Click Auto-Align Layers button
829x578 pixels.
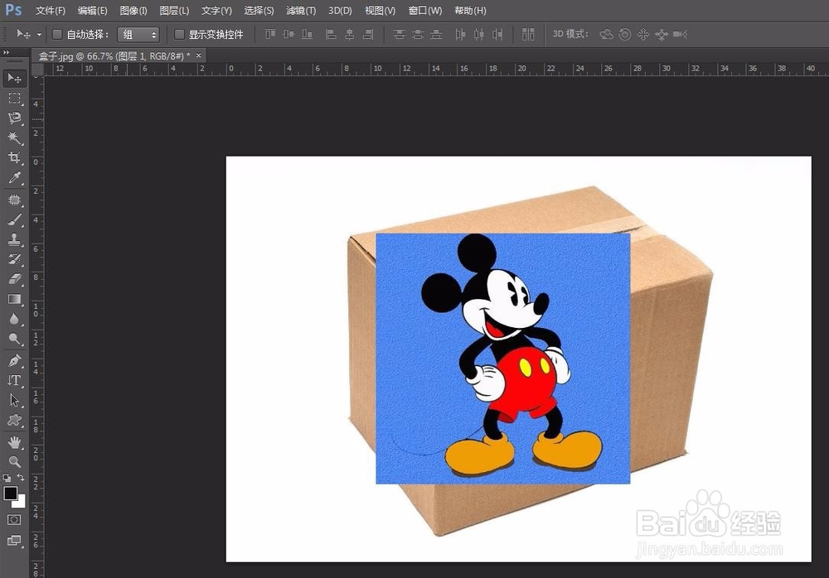(528, 34)
